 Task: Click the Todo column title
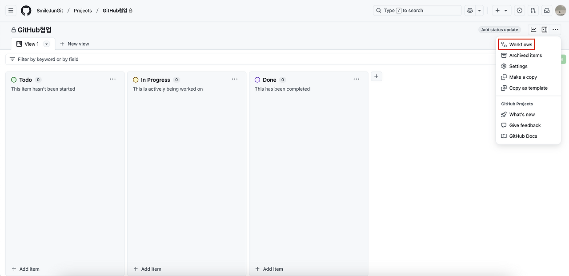(25, 80)
